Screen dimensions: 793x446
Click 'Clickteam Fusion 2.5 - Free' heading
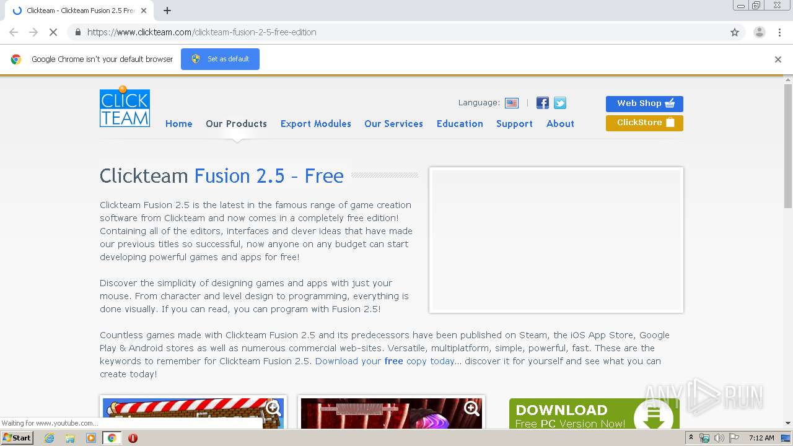(x=222, y=176)
